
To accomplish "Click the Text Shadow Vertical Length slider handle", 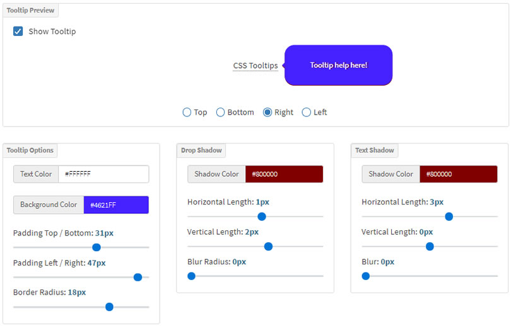I will [430, 246].
